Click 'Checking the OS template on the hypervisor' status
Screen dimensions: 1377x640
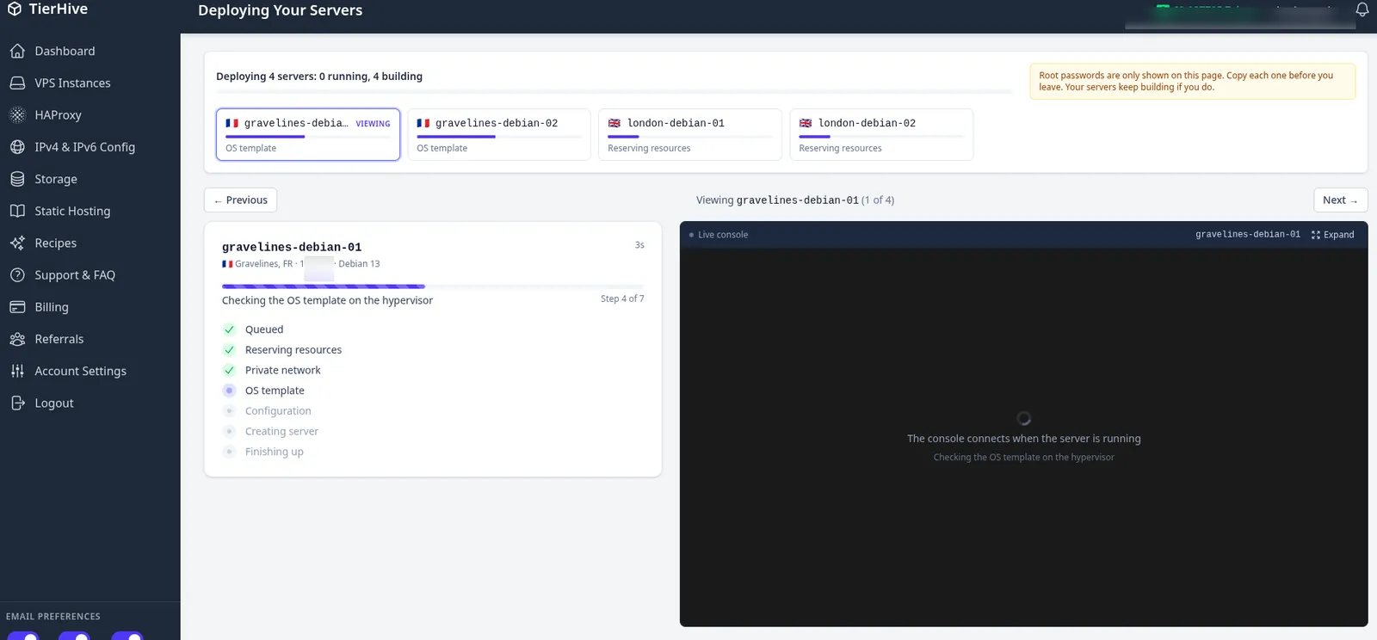point(327,300)
